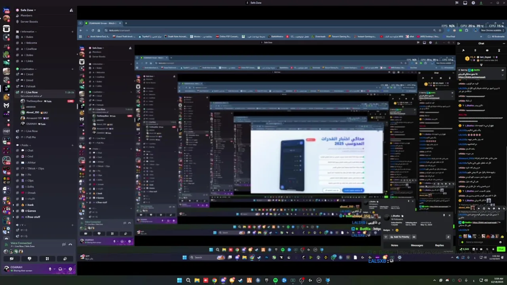Open the Safe Zone server dropdown
Viewport: 507px width, 285px height.
(28, 10)
